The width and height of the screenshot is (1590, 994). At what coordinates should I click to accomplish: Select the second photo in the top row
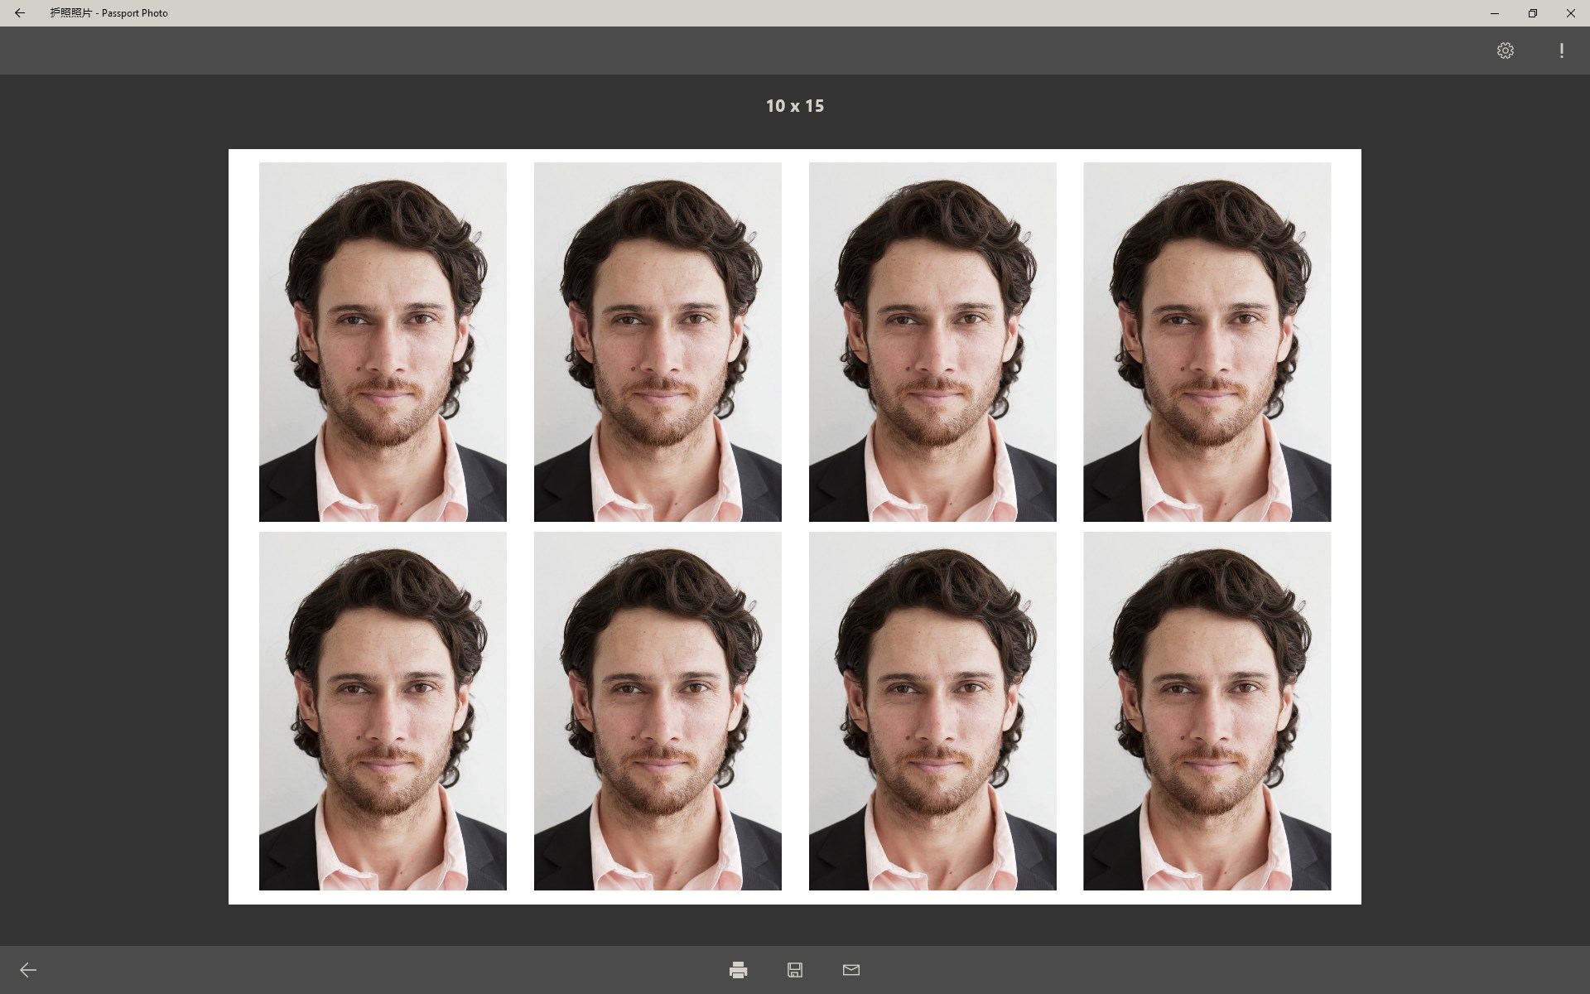[x=658, y=341]
